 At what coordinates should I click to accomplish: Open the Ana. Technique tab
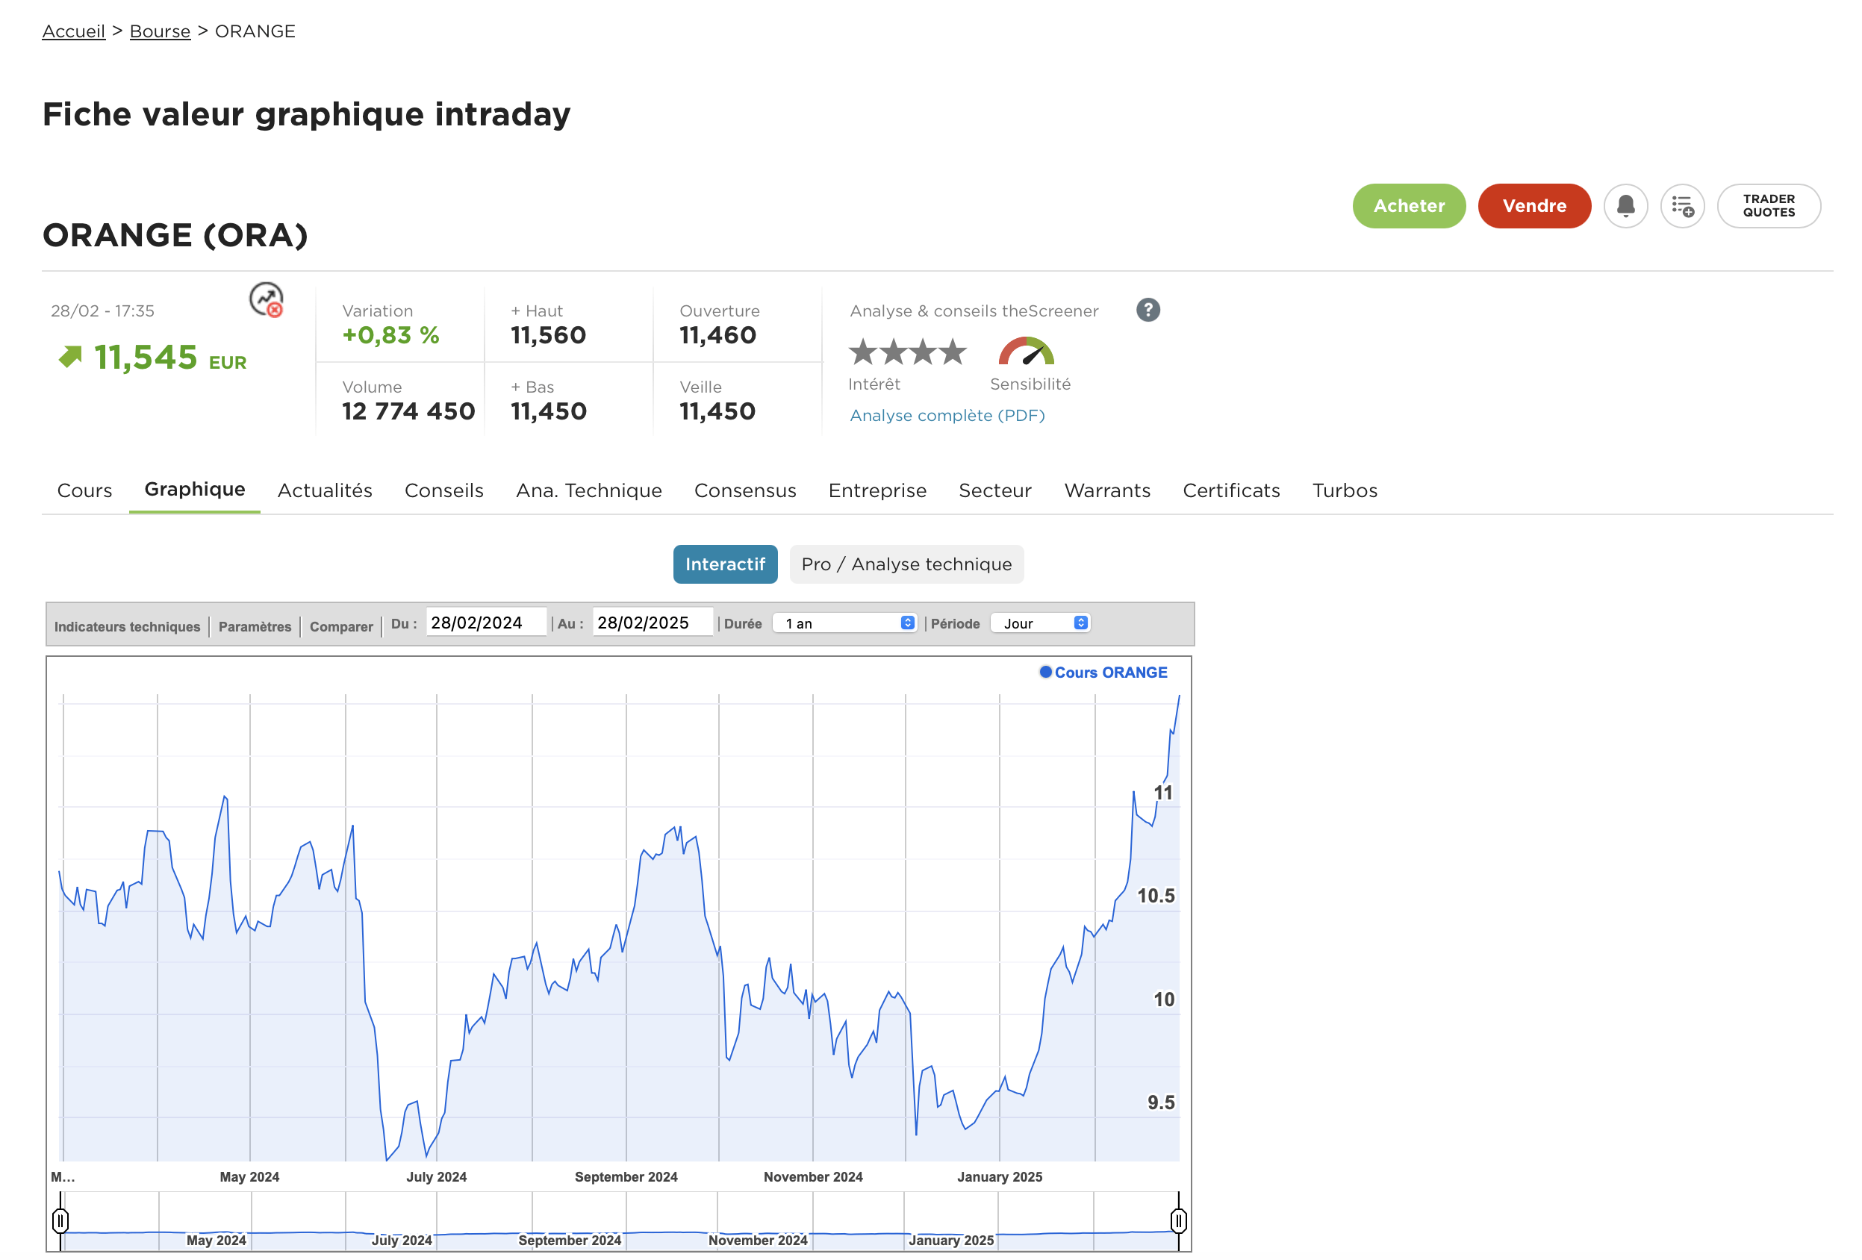[589, 490]
